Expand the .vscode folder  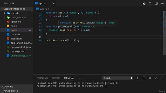(x=4, y=13)
